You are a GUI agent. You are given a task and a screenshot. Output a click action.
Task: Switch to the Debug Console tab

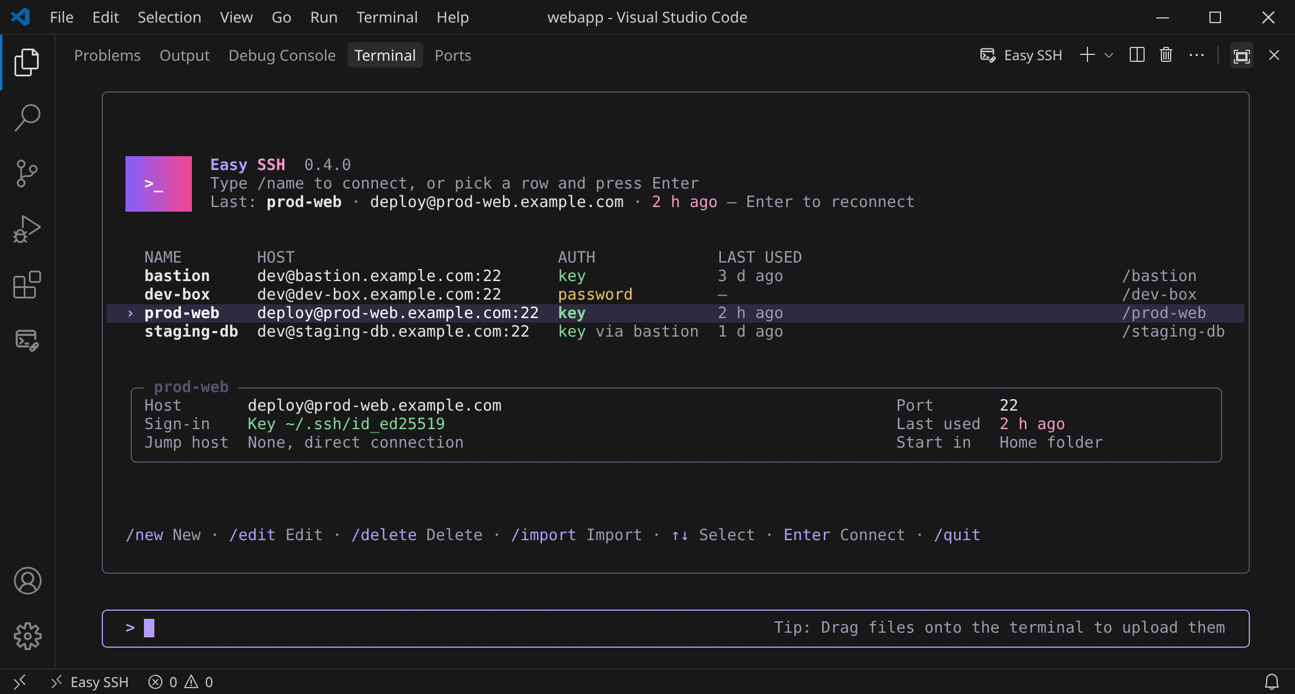[282, 55]
